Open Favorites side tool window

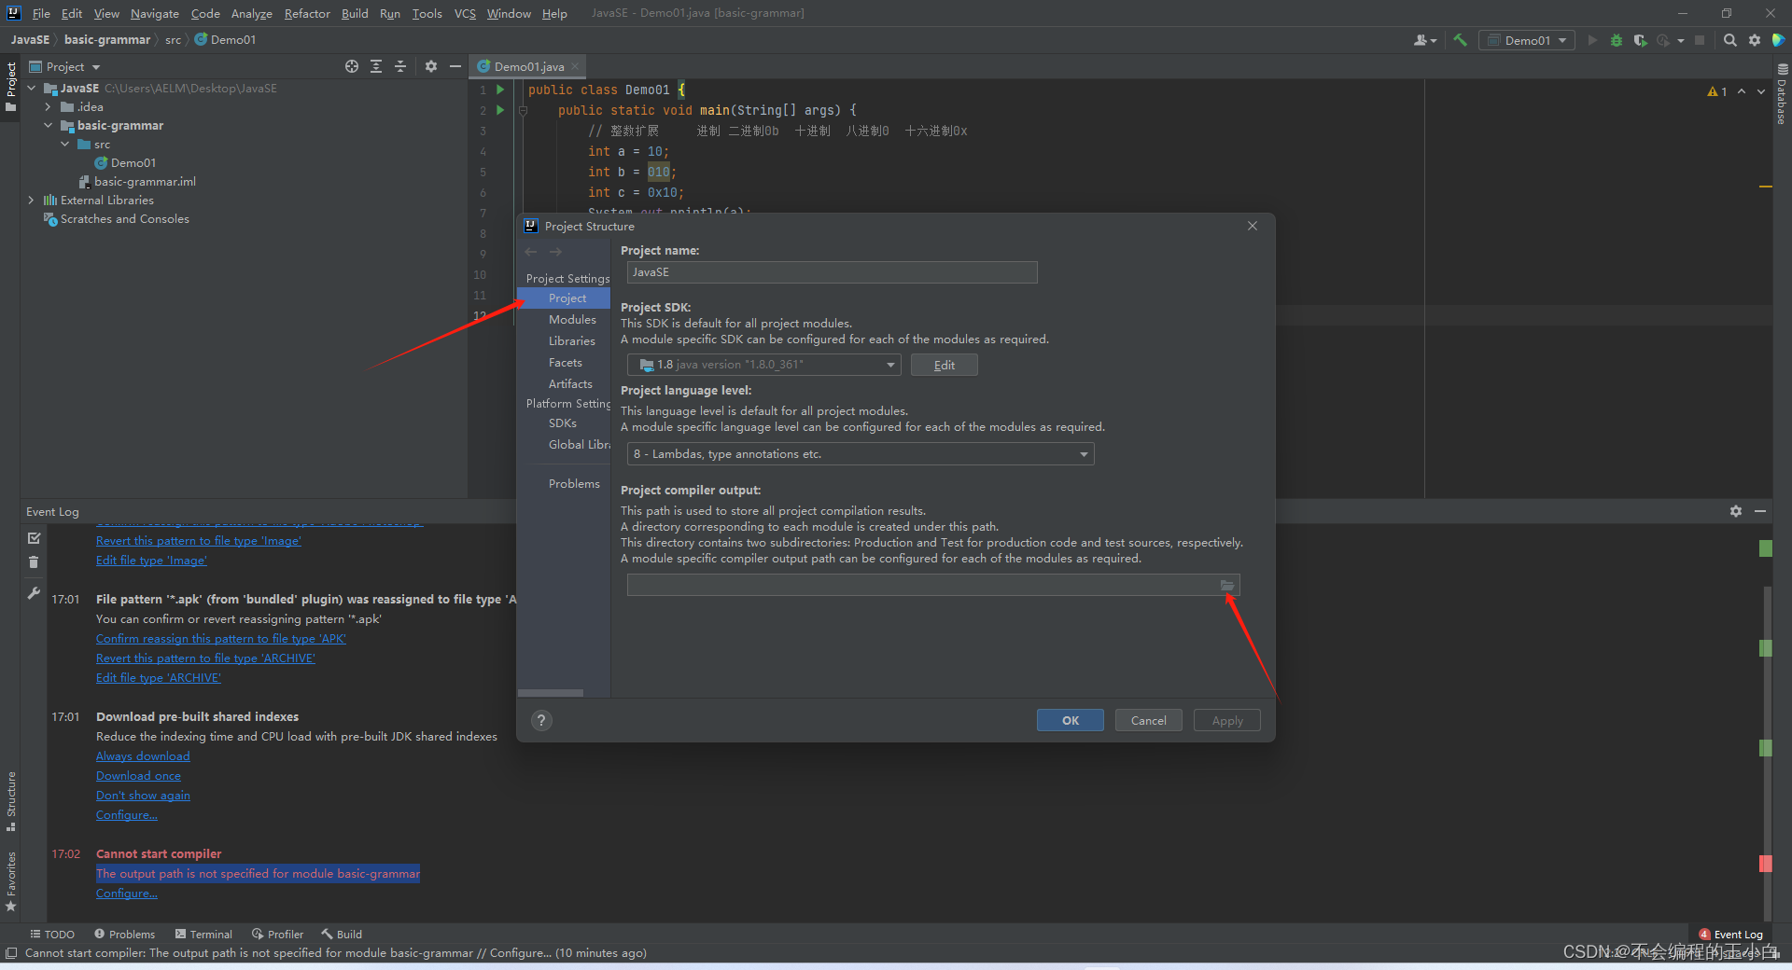[10, 880]
